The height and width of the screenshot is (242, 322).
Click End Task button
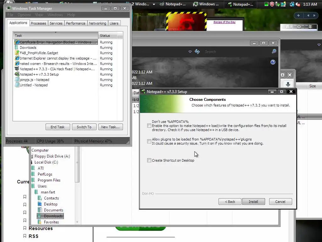[x=58, y=127]
